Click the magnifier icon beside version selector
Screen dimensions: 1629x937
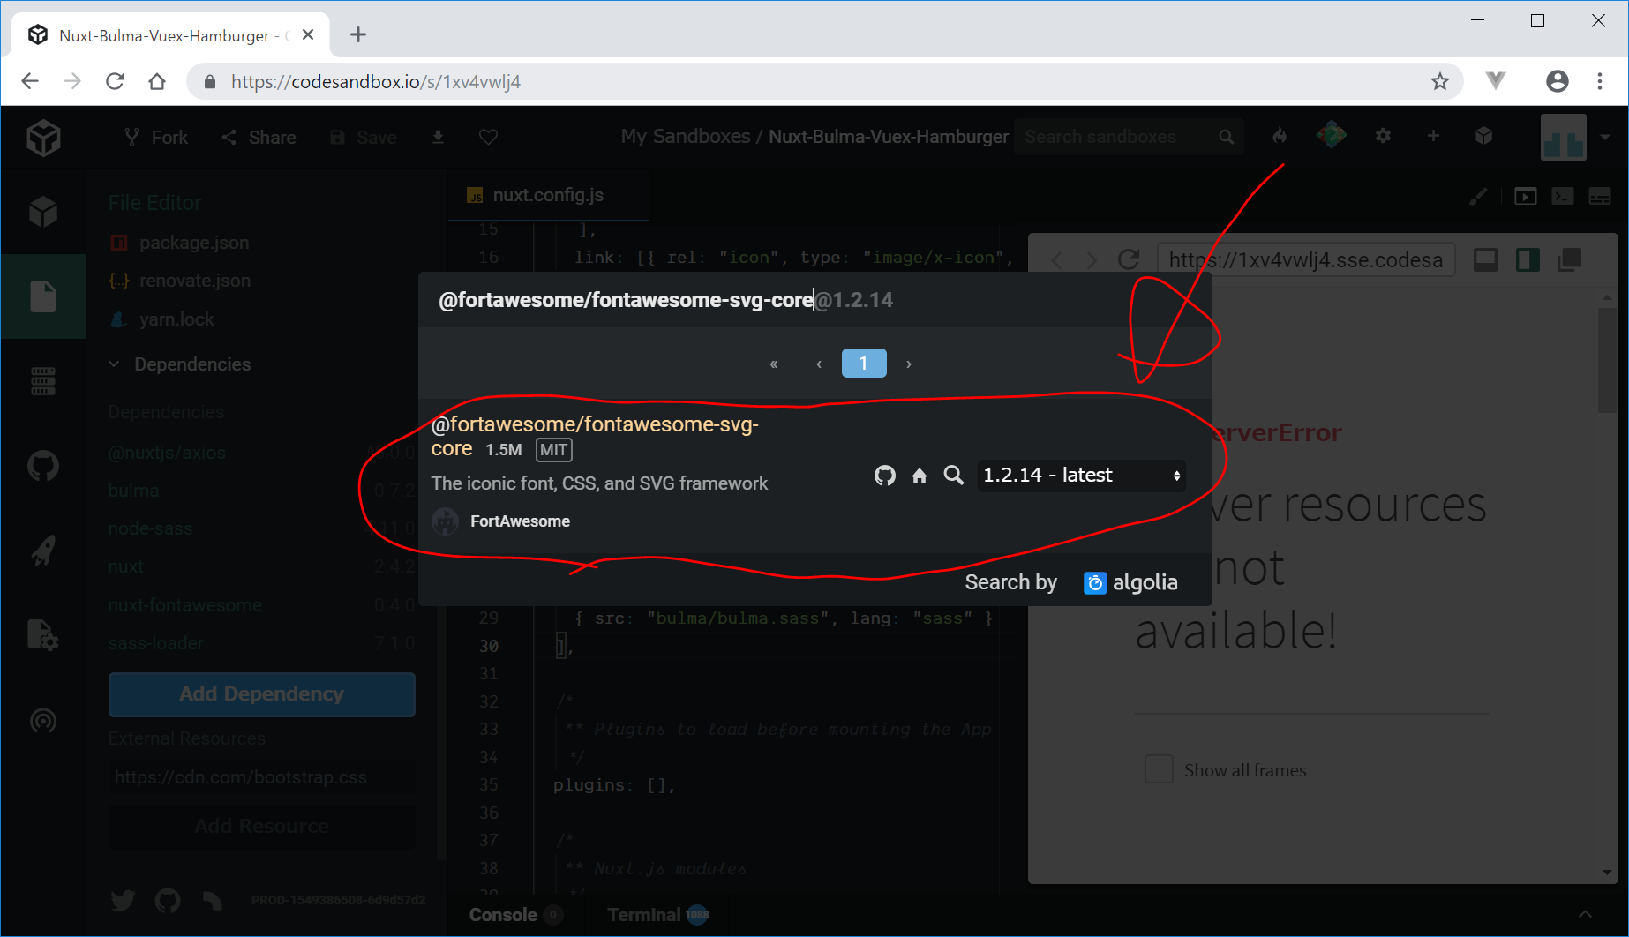953,476
